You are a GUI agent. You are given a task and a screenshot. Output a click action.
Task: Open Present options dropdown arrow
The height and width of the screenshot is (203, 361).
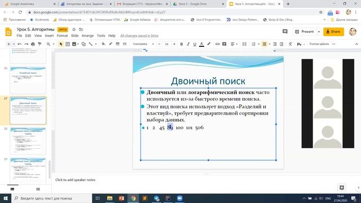pyautogui.click(x=319, y=32)
